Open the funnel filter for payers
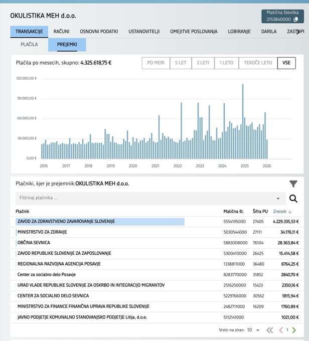 tap(293, 184)
